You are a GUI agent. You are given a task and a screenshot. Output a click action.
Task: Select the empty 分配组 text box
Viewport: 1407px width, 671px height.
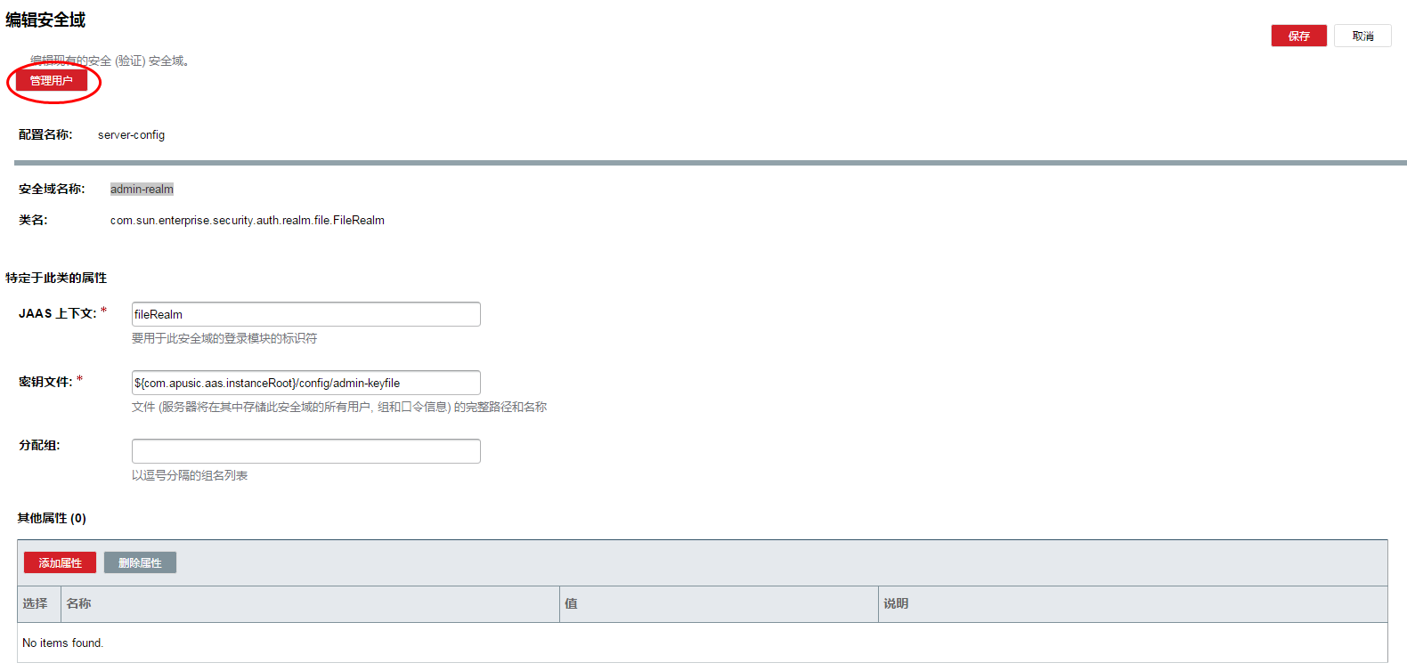pos(305,451)
